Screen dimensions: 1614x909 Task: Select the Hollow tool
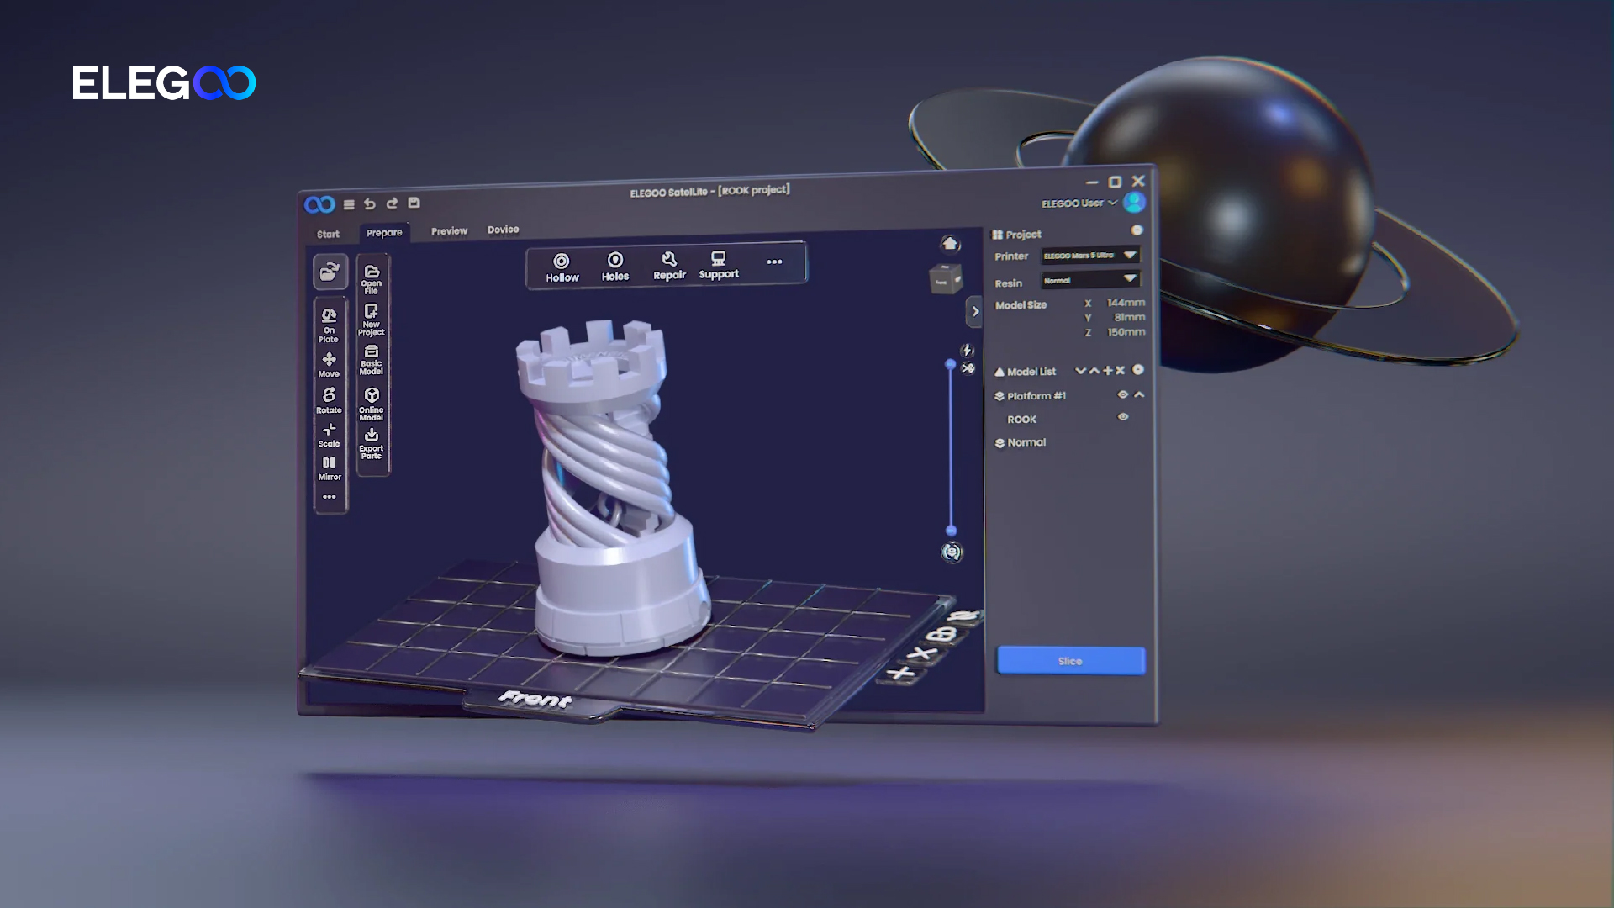(562, 267)
